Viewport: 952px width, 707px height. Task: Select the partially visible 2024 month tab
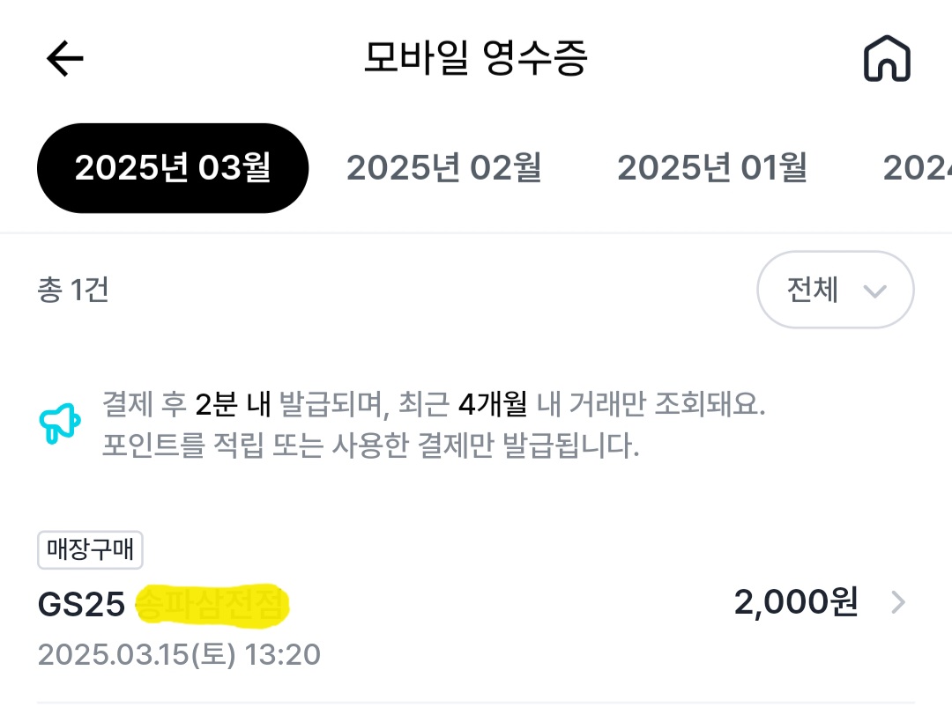(x=919, y=167)
